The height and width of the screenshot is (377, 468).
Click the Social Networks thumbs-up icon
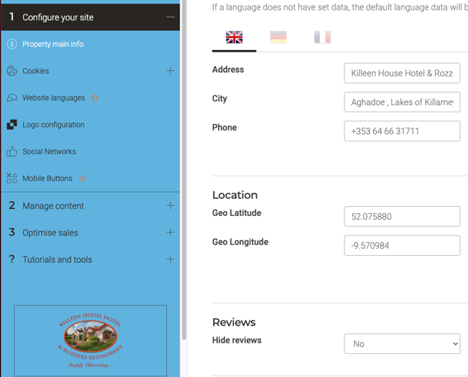coord(12,152)
